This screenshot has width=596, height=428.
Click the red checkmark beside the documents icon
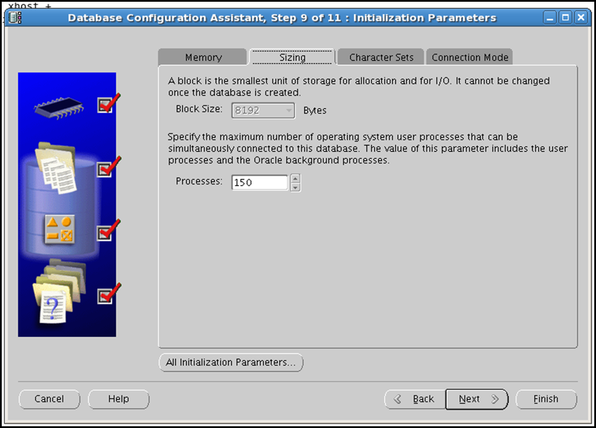coord(109,167)
